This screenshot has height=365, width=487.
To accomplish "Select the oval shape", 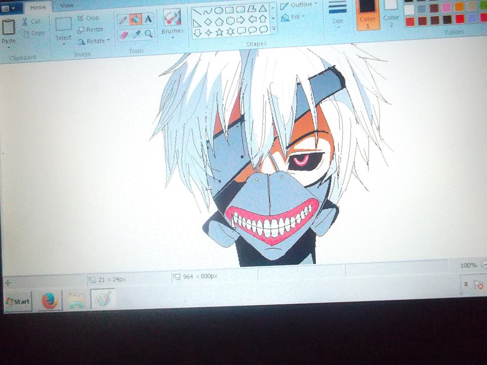I will tap(218, 10).
